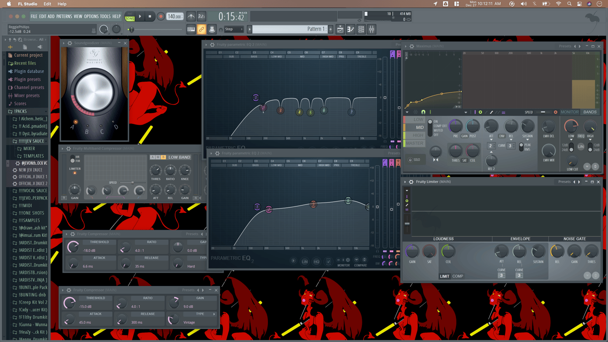
Task: Click the stamp-shaped toolbar icon beside Step
Action: [212, 29]
